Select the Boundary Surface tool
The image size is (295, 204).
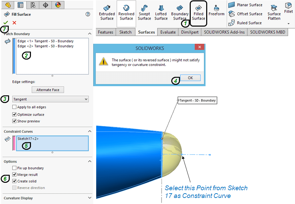180,12
